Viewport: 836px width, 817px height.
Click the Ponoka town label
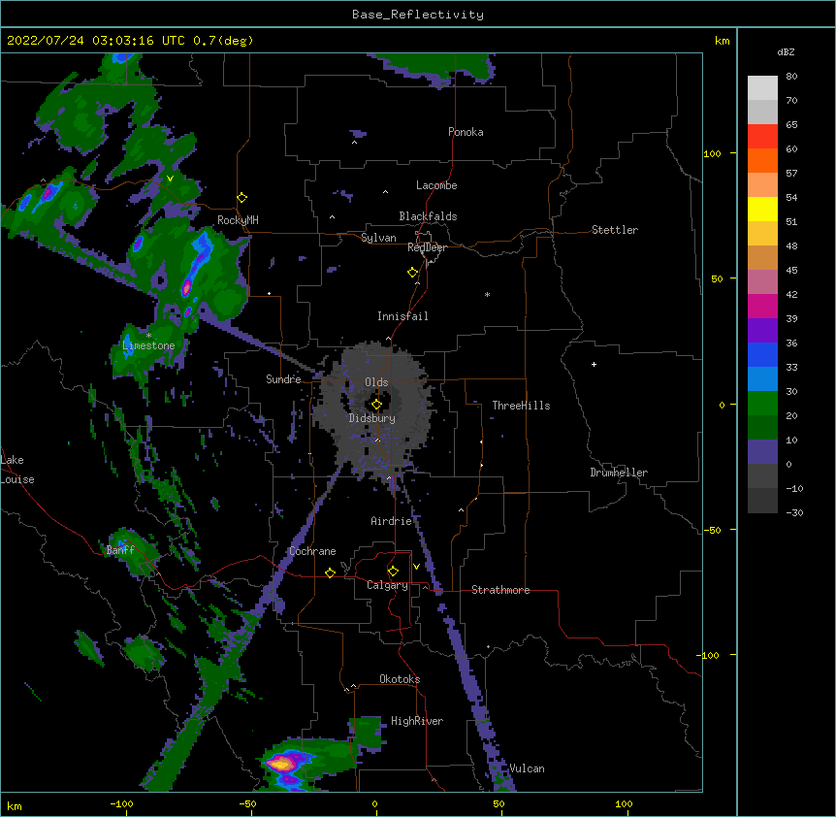click(466, 132)
